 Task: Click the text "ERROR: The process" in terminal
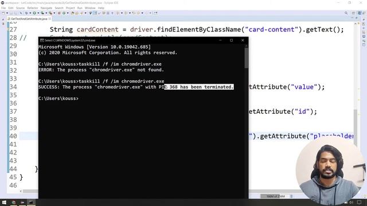[x=63, y=70]
